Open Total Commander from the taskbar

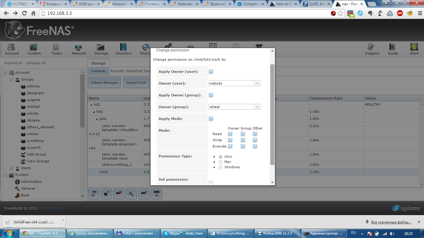[x=137, y=233]
